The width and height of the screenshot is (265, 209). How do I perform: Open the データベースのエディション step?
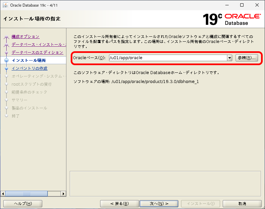tap(37, 53)
